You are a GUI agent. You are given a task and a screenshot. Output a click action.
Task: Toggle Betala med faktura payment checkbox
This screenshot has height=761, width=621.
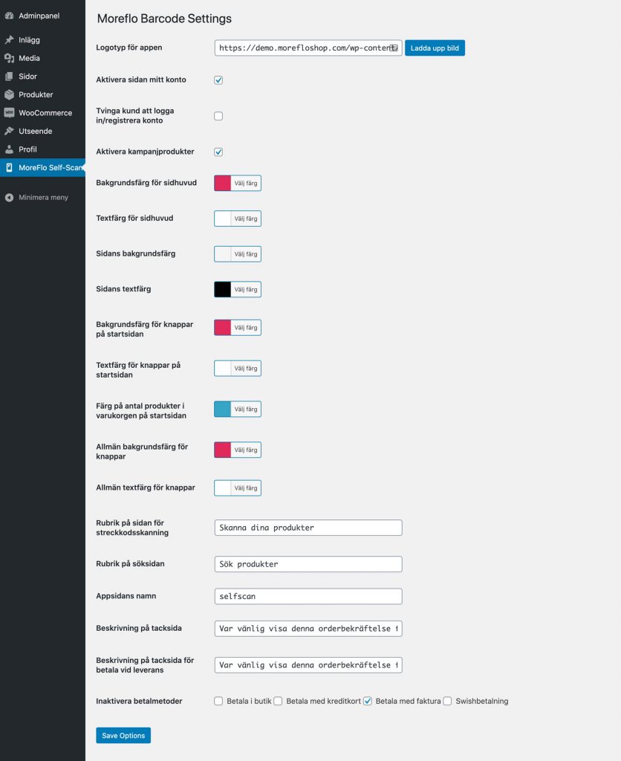[x=368, y=701]
